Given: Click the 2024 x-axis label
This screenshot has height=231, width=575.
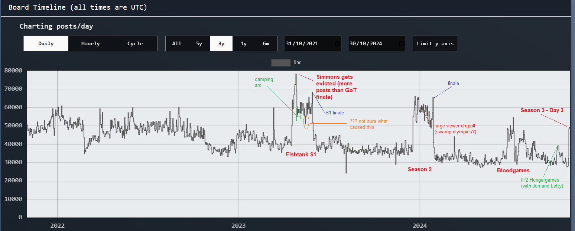Looking at the screenshot, I should point(420,225).
